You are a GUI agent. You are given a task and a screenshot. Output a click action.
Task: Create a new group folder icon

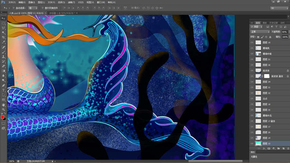tap(278, 149)
